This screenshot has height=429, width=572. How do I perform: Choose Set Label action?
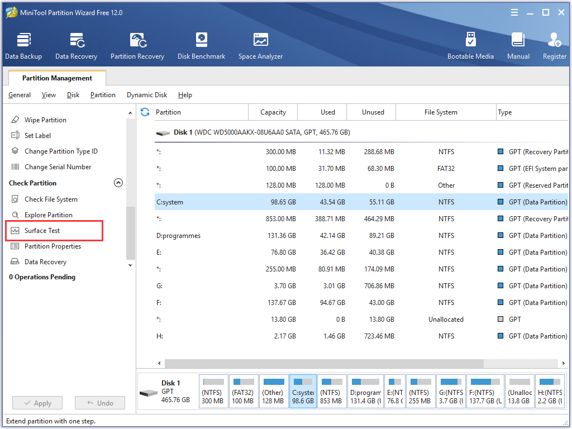coord(37,135)
